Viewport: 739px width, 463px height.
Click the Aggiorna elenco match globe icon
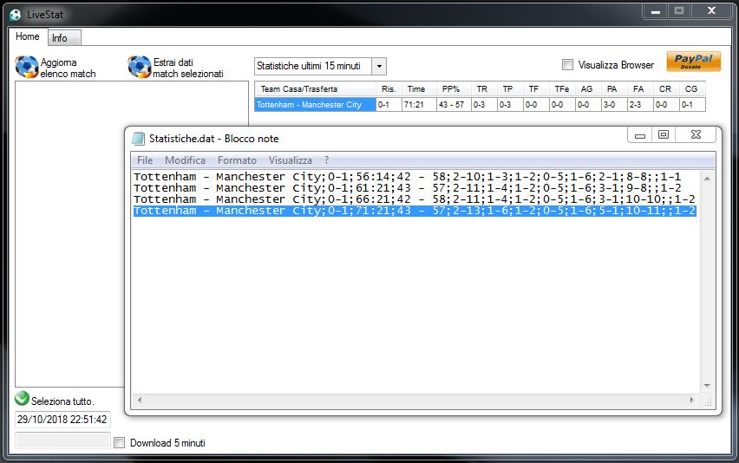coord(27,67)
